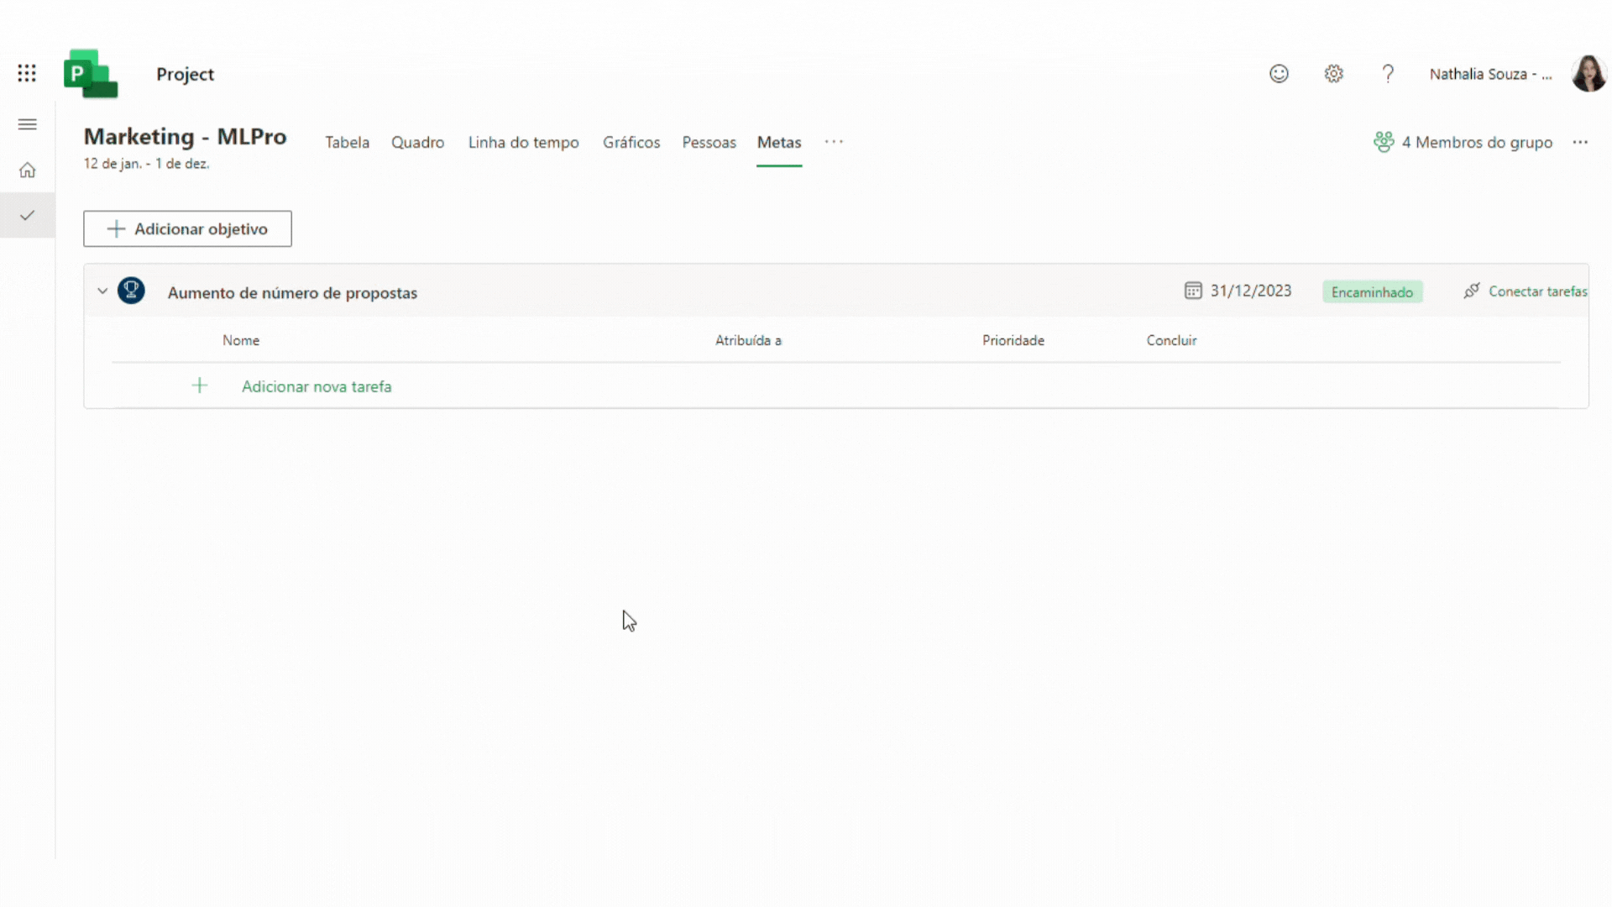Click the Project app logo
The image size is (1612, 907).
[91, 74]
